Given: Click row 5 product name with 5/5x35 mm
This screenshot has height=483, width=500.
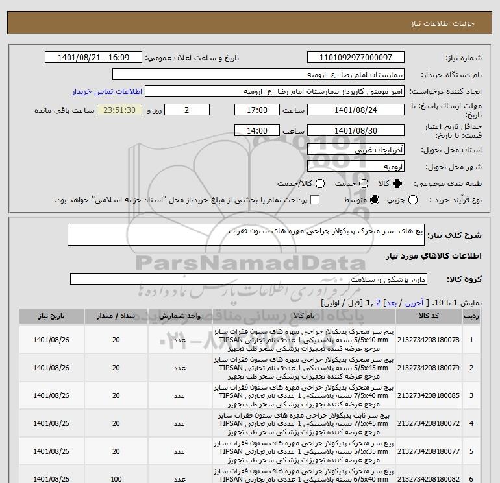Looking at the screenshot, I should tap(304, 451).
